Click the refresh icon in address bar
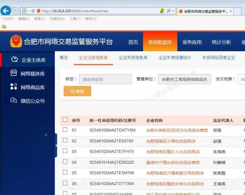Viewport: 245px width, 195px height. coord(33,11)
